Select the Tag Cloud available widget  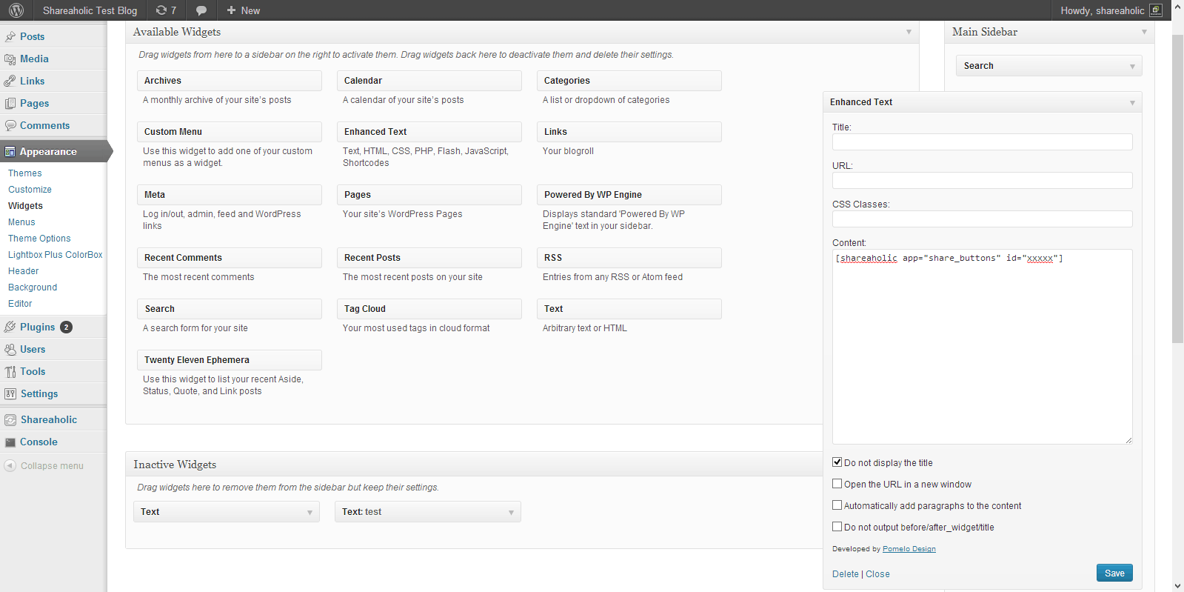429,309
